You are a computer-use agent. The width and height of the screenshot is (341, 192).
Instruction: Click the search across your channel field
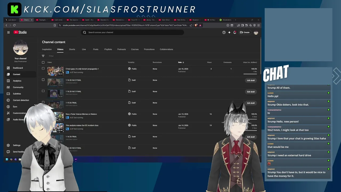132,32
